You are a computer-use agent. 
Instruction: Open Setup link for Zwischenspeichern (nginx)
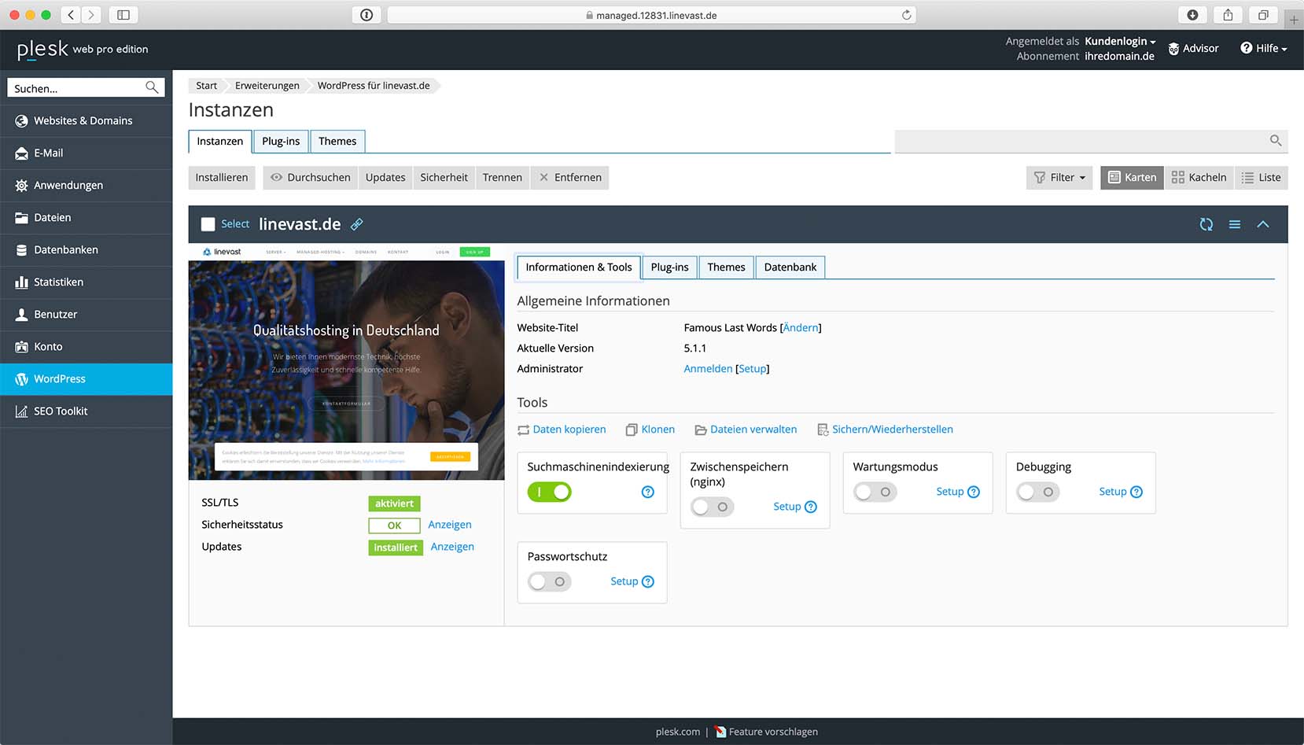point(786,507)
